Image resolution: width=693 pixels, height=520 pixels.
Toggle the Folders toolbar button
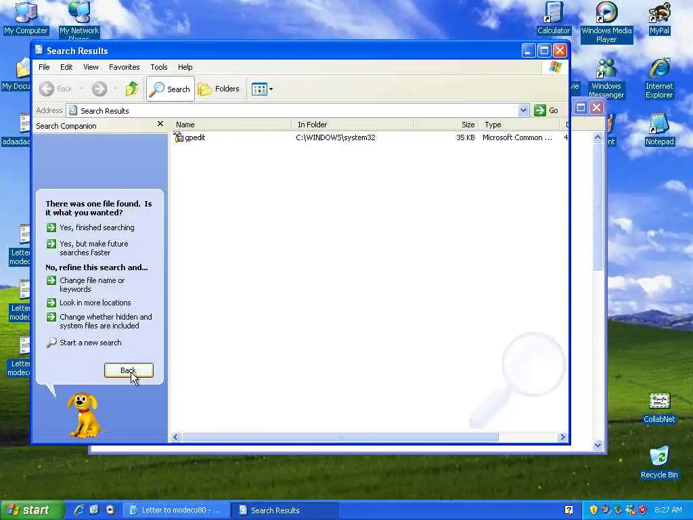tap(219, 89)
